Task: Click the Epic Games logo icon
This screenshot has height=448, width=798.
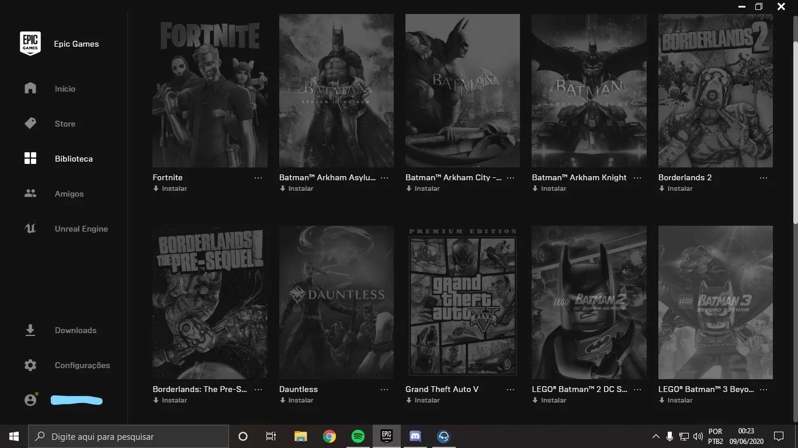Action: (x=30, y=44)
